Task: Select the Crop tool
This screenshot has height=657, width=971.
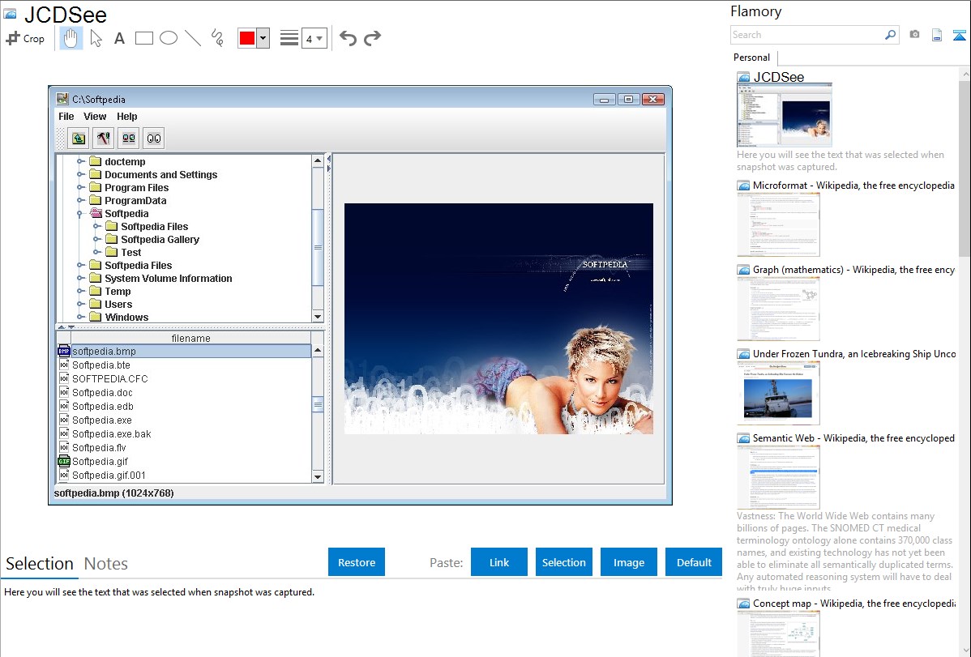Action: coord(25,38)
